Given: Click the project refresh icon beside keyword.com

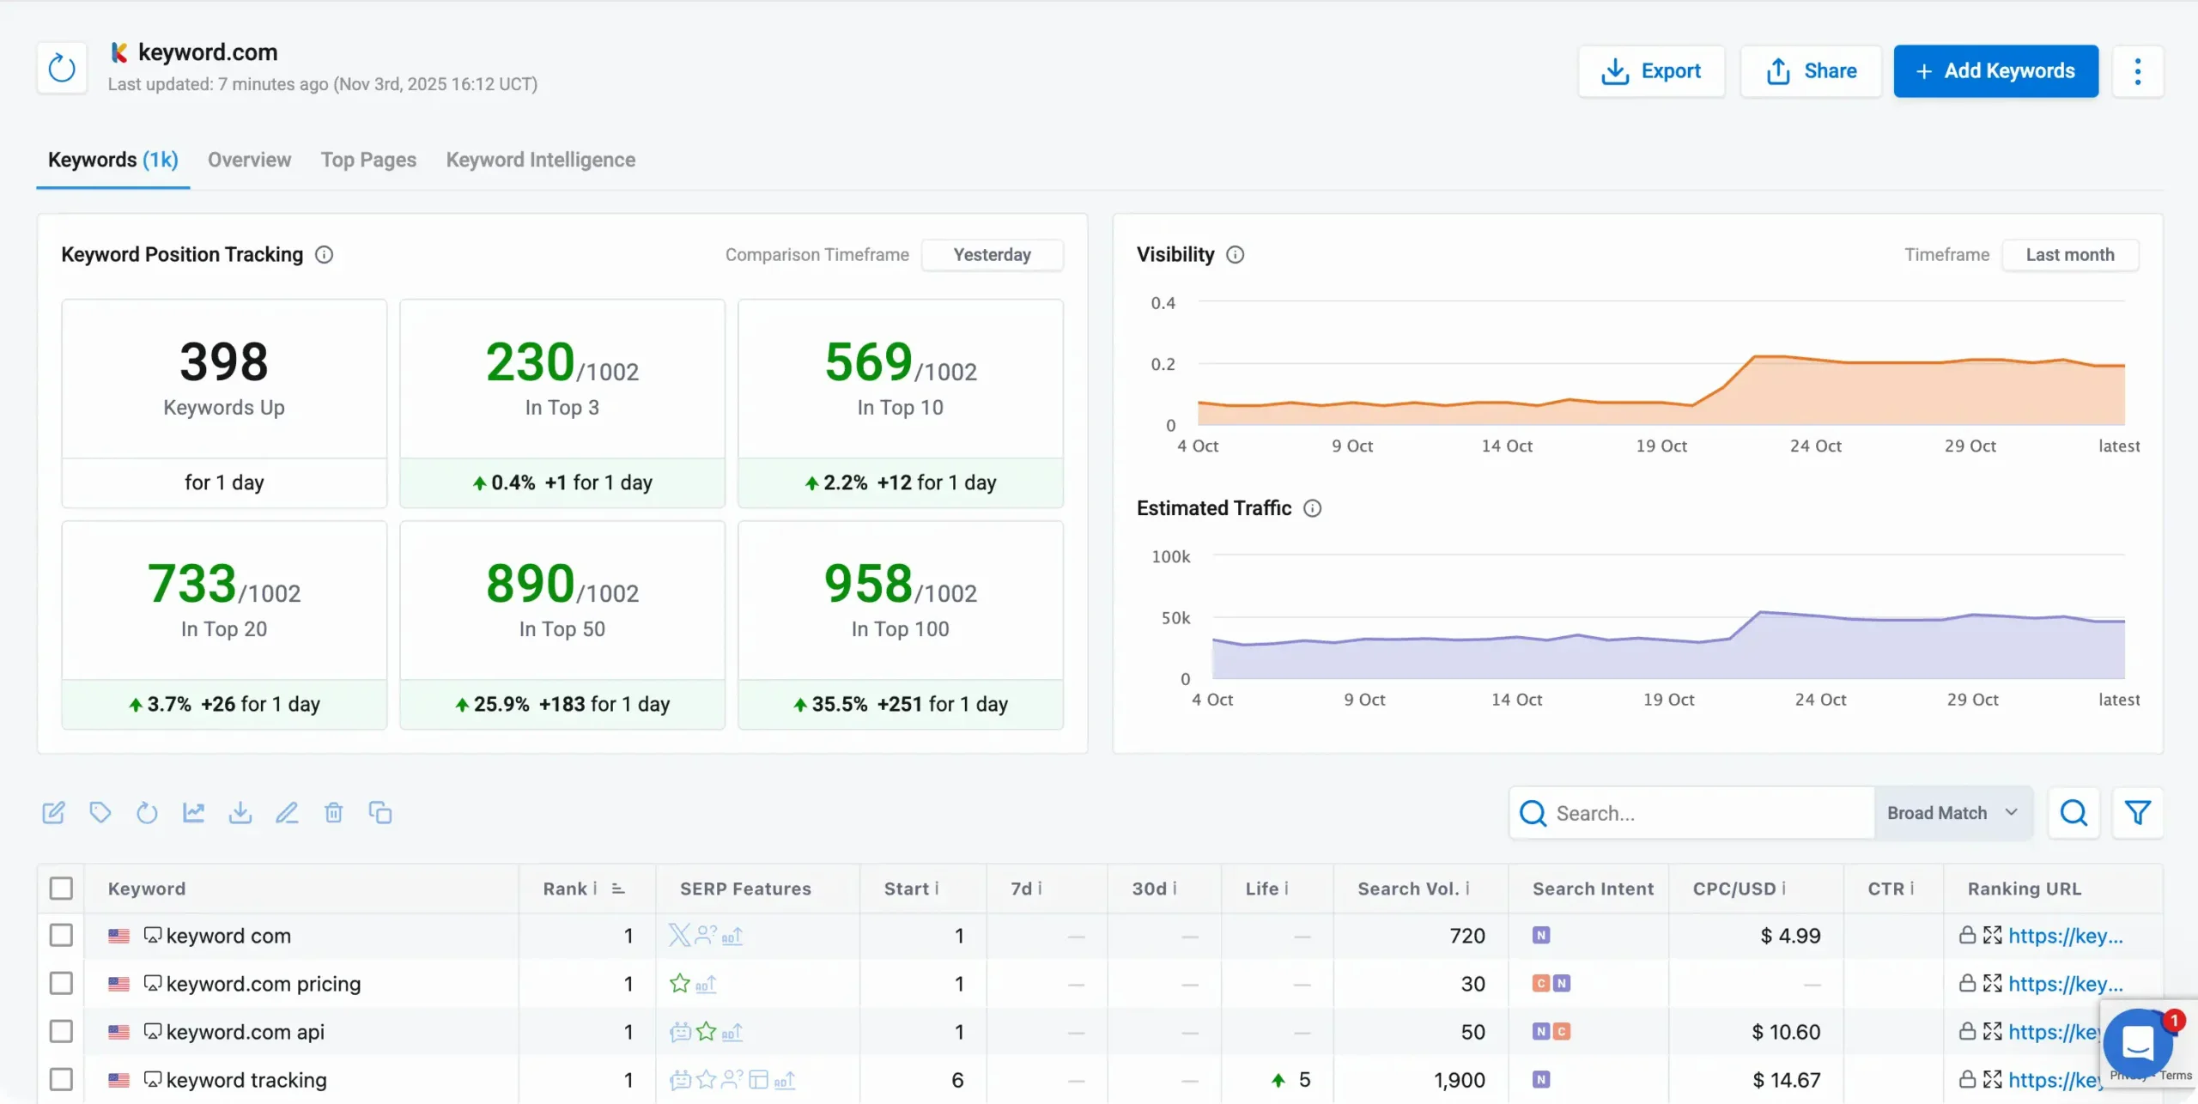Looking at the screenshot, I should tap(61, 67).
